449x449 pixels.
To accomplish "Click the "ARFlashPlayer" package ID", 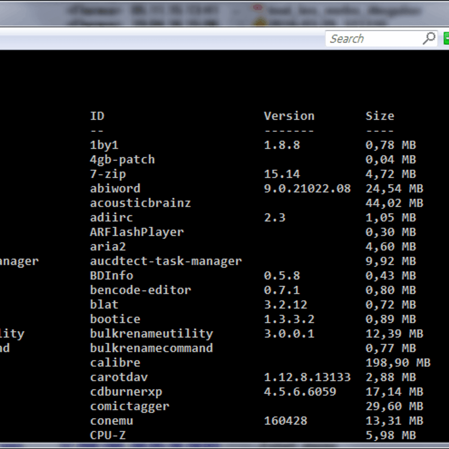I will [x=137, y=232].
